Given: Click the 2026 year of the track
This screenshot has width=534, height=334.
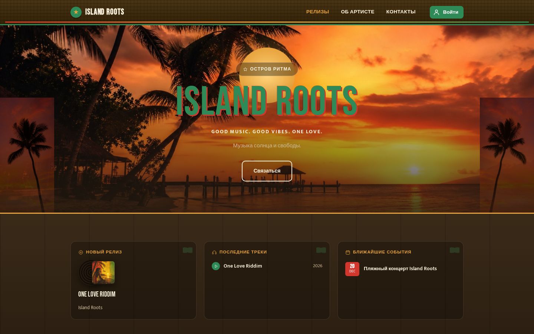Looking at the screenshot, I should click(x=317, y=266).
